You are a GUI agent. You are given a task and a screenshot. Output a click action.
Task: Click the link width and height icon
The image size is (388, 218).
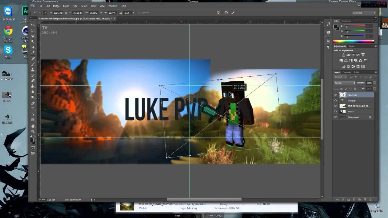101,13
